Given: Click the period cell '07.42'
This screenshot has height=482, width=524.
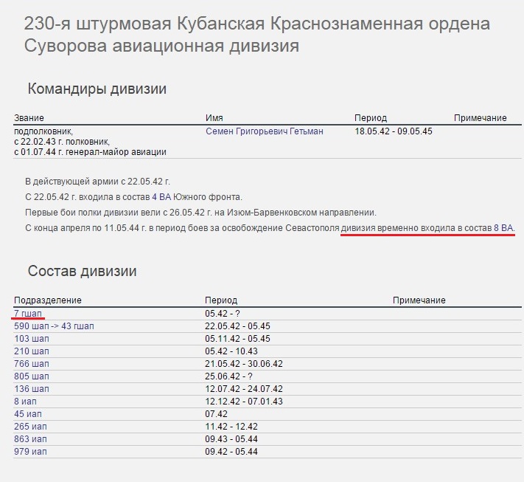Looking at the screenshot, I should click(216, 414).
